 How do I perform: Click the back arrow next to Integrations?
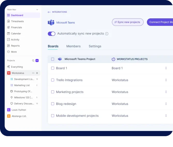pyautogui.click(x=49, y=12)
